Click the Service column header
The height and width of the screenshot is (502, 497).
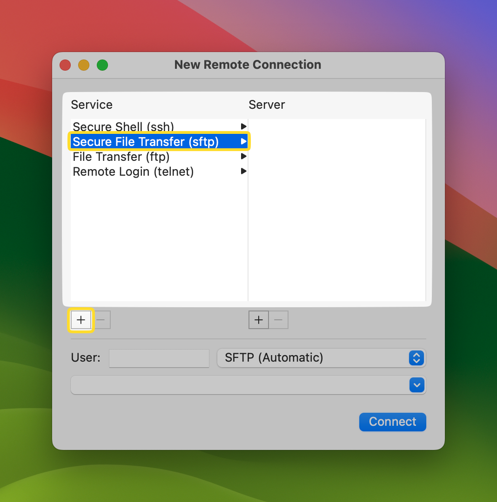92,105
